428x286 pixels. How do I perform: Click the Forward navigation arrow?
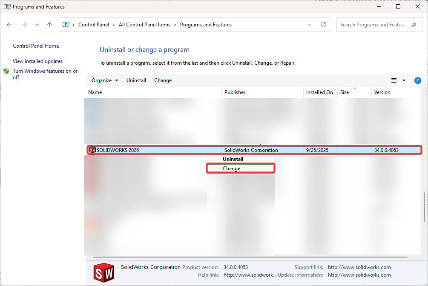tap(24, 25)
